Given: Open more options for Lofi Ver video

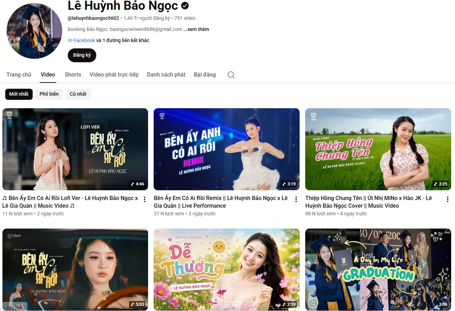Looking at the screenshot, I should (x=145, y=199).
